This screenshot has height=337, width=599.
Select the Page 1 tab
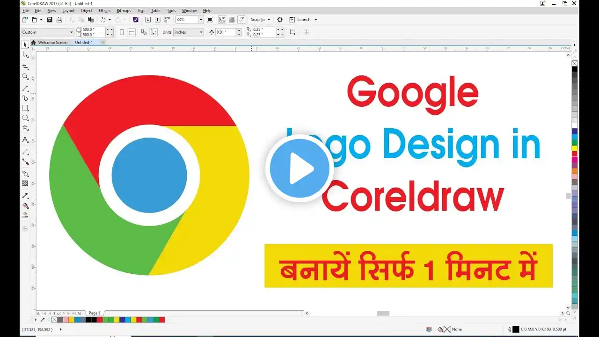click(94, 313)
